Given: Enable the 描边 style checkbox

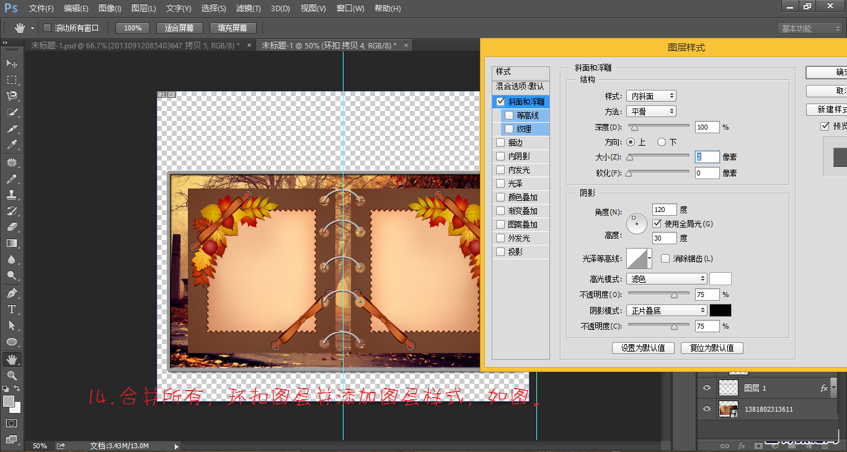Looking at the screenshot, I should [x=501, y=143].
